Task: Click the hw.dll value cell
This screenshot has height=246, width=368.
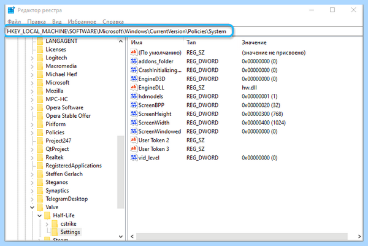Action: [249, 88]
